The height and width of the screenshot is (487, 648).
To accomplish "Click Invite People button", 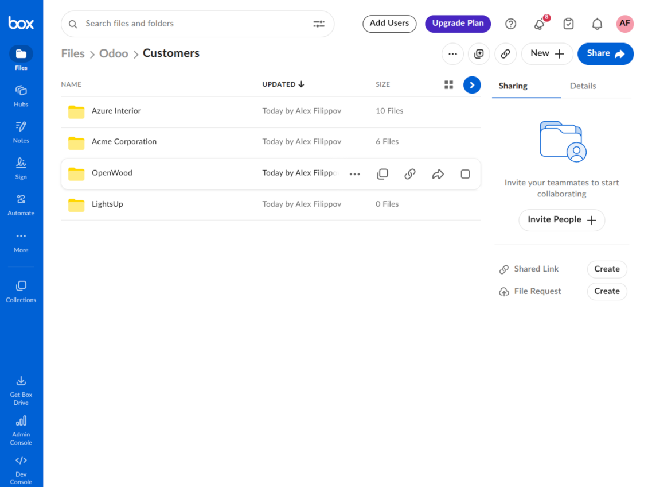I will [561, 220].
